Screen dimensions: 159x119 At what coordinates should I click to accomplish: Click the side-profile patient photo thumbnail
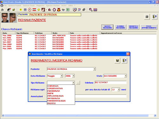pyautogui.click(x=13, y=18)
